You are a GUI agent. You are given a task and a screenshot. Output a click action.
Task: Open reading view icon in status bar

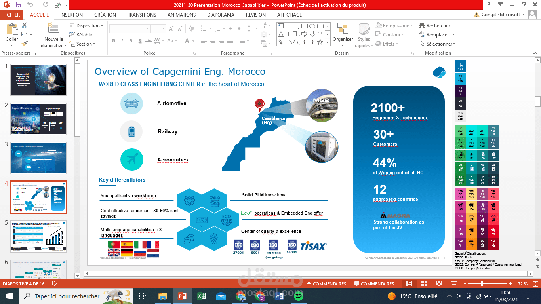(x=438, y=284)
